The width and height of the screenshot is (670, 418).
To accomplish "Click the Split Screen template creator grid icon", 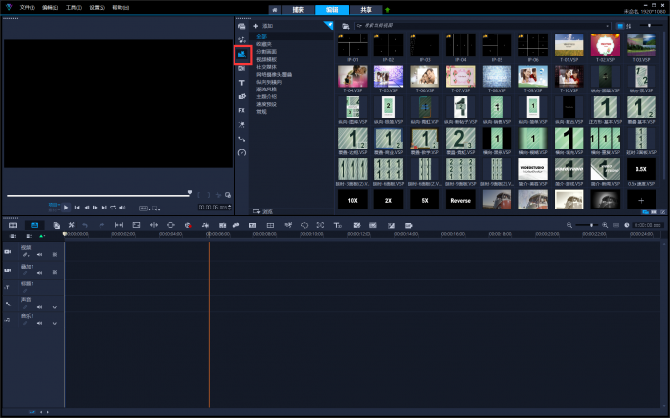I will click(x=270, y=225).
